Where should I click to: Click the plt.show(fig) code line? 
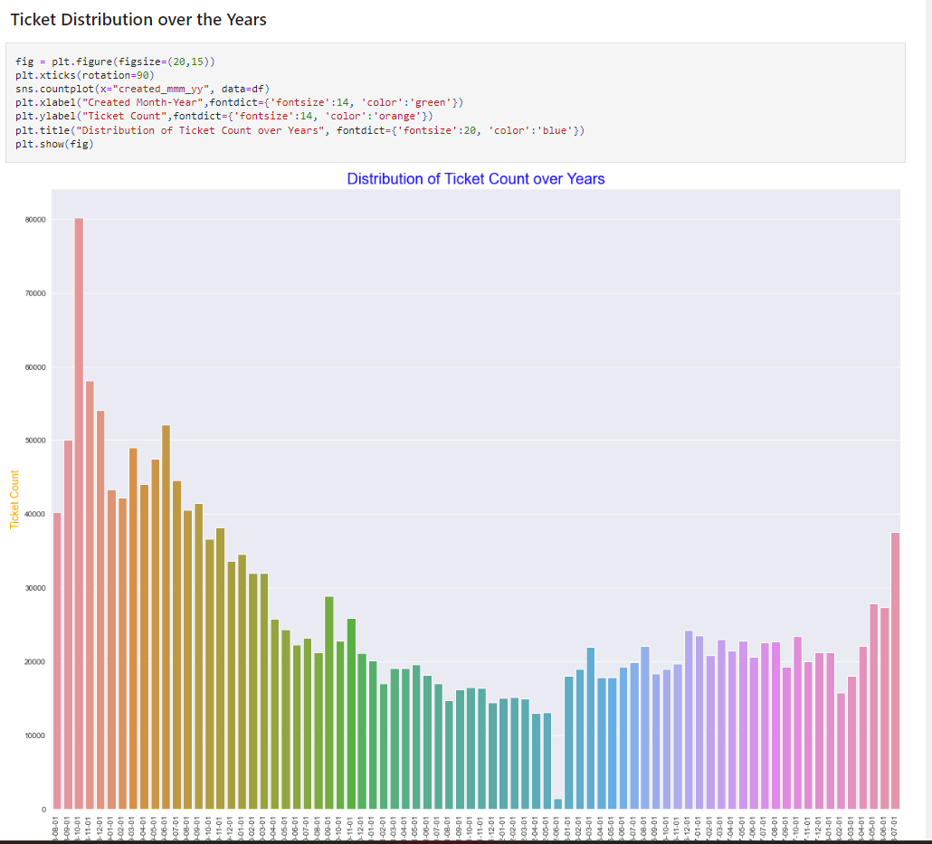click(54, 143)
